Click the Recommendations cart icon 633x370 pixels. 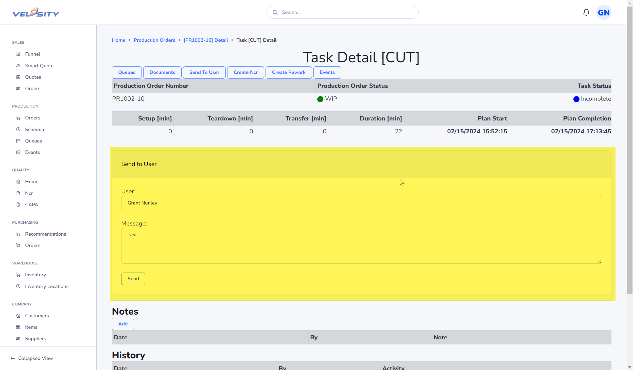click(18, 234)
